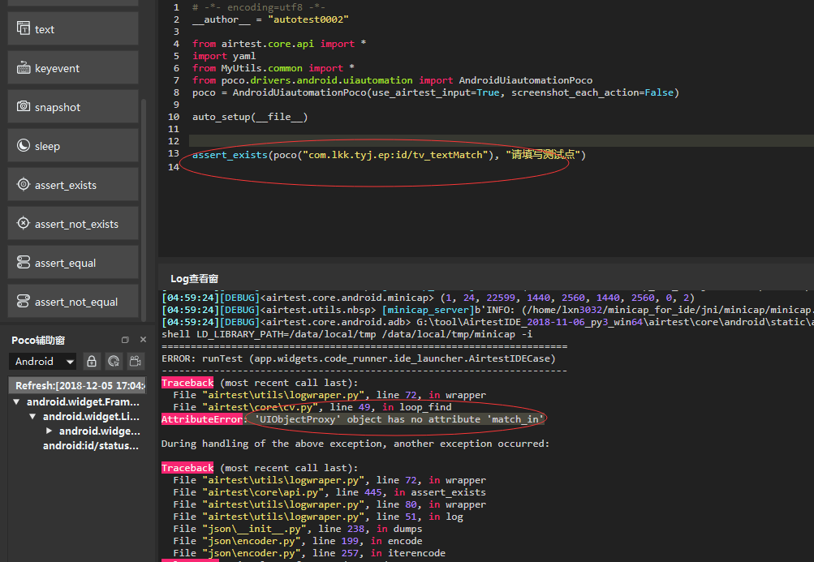Collapse the android.widget.Li... tree node

tap(32, 416)
